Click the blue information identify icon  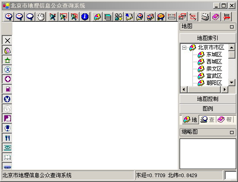(x=85, y=16)
